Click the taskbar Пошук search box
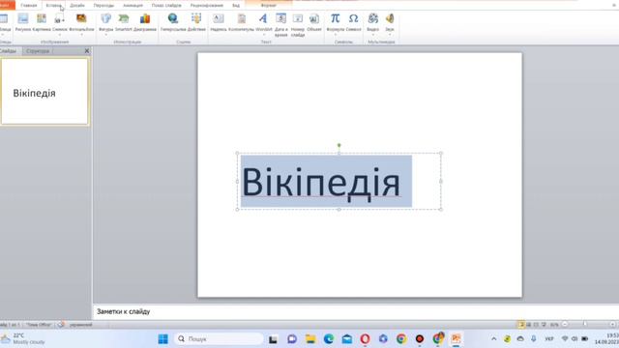The height and width of the screenshot is (348, 619). (219, 339)
